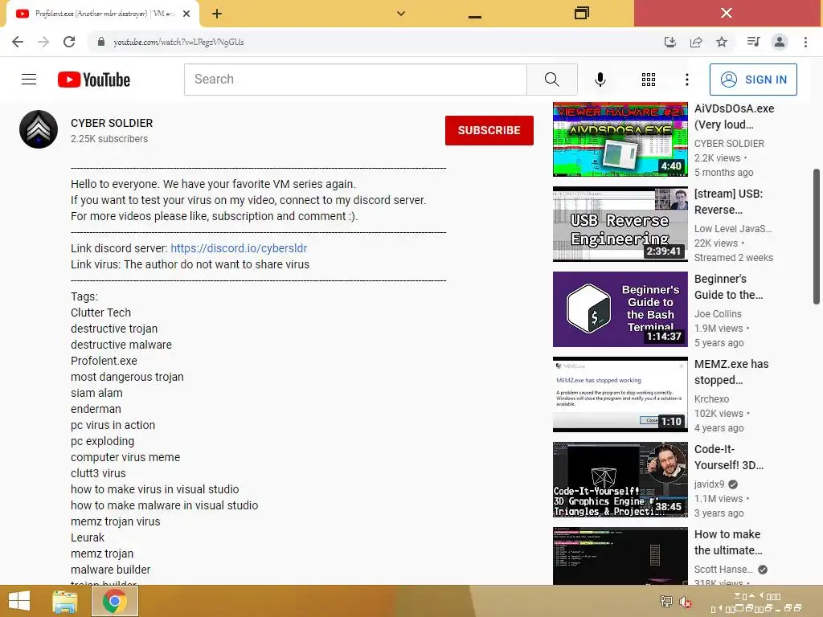Reload the YouTube page
The image size is (823, 617).
coord(69,42)
